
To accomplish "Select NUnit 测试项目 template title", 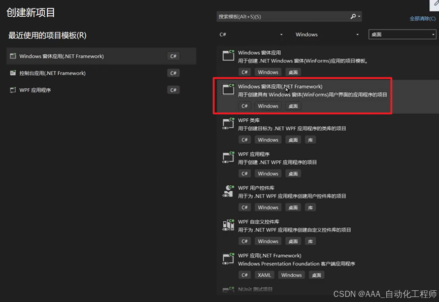I will (x=255, y=289).
